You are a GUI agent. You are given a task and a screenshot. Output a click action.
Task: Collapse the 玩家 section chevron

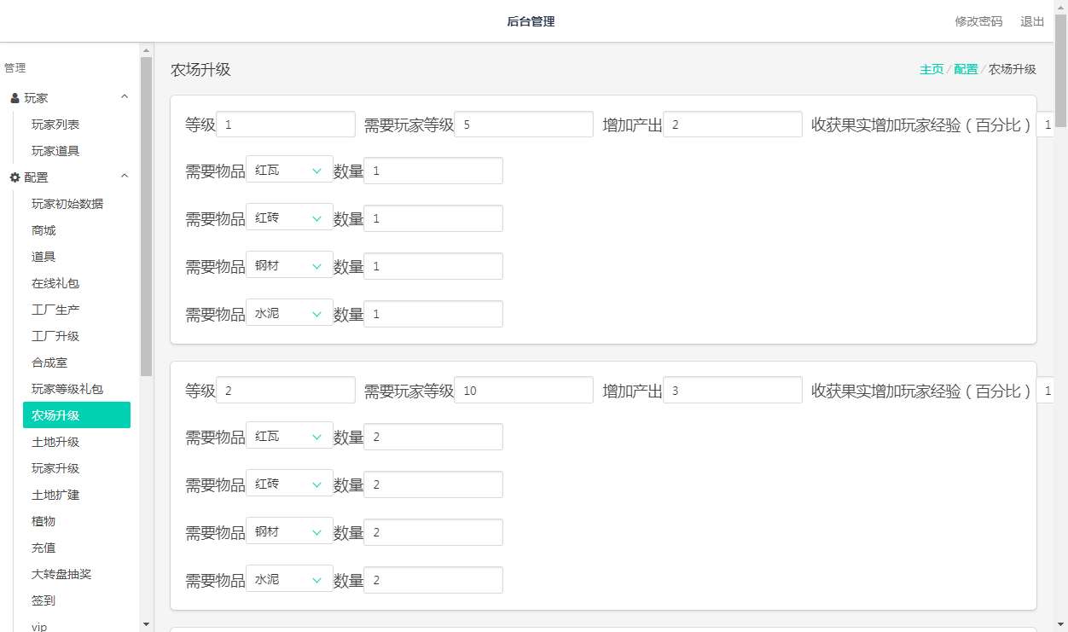(x=125, y=97)
